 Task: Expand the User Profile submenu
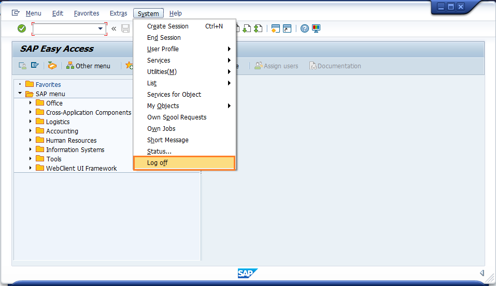click(185, 49)
